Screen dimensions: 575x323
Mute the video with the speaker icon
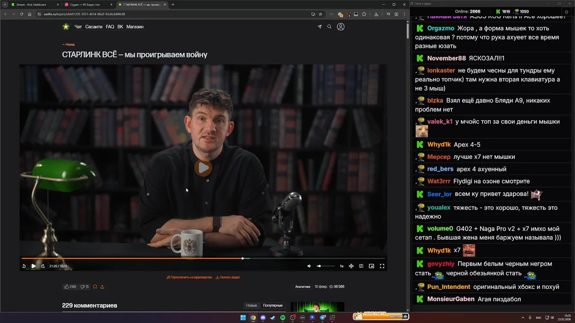[x=309, y=266]
